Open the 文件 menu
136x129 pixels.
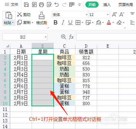click(x=11, y=5)
